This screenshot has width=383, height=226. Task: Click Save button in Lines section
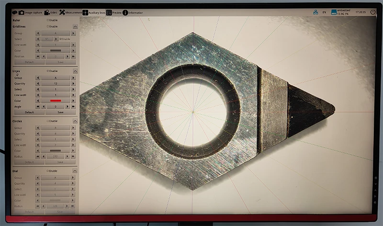61,113
